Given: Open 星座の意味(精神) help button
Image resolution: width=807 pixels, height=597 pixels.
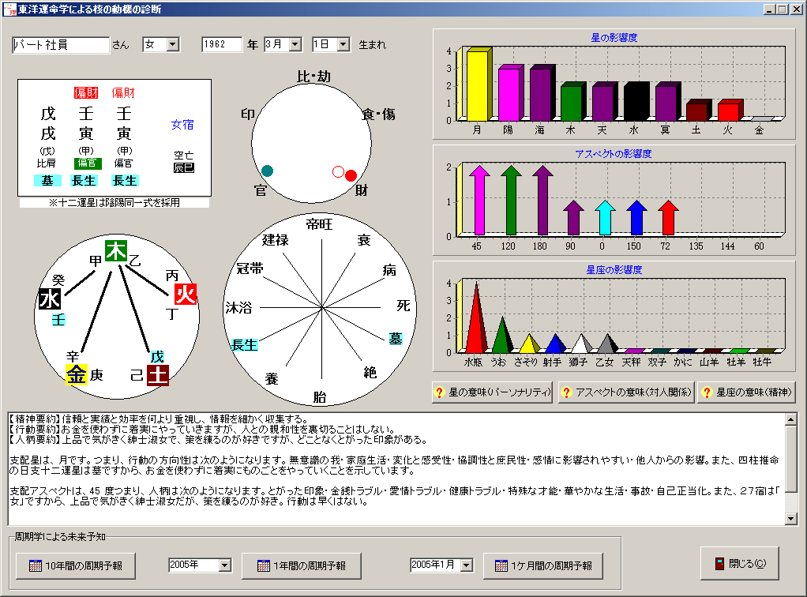Looking at the screenshot, I should [747, 392].
